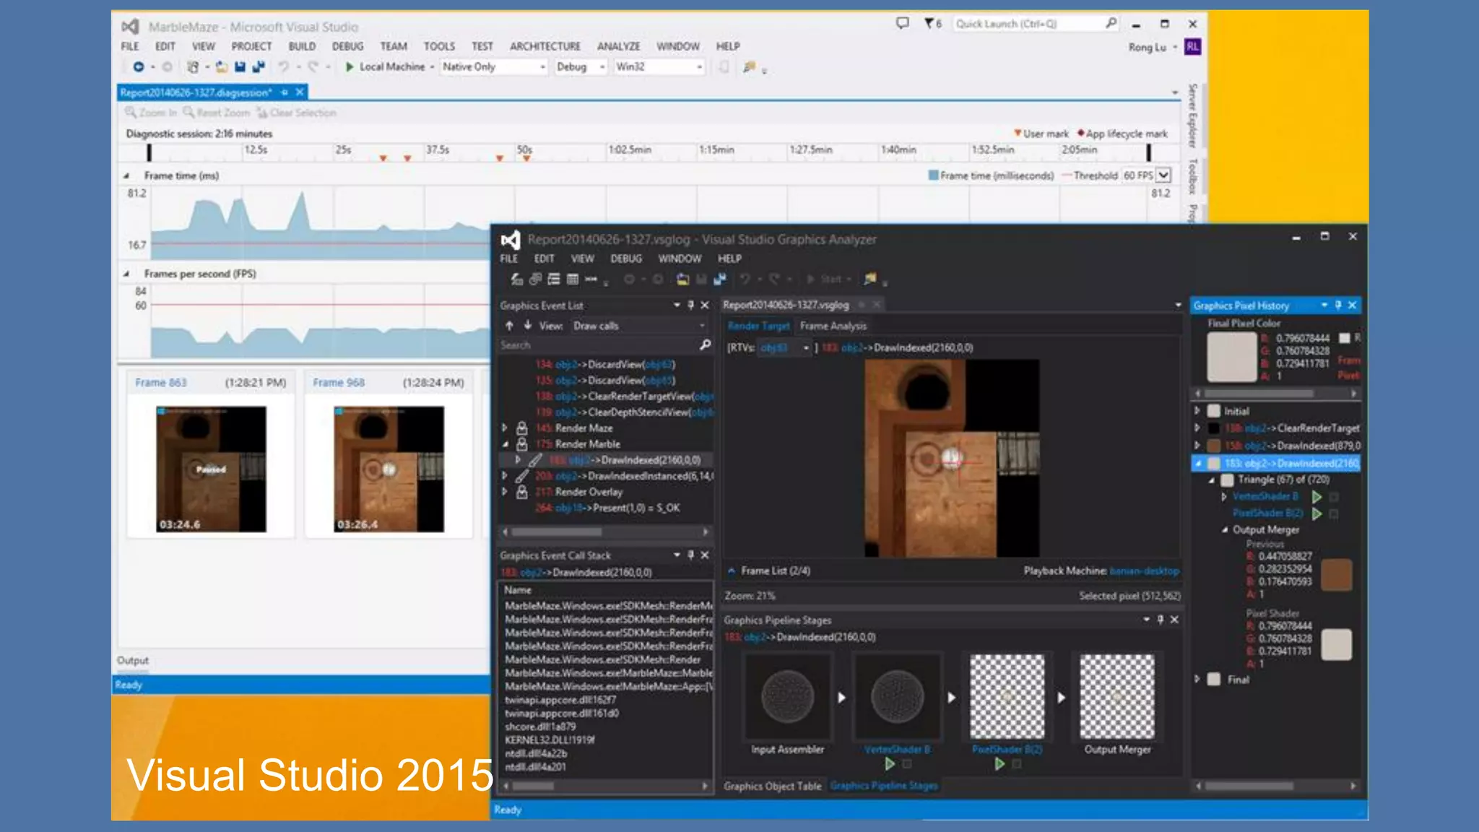
Task: Click the Zoom In tool in diagnostic session
Action: pyautogui.click(x=150, y=113)
